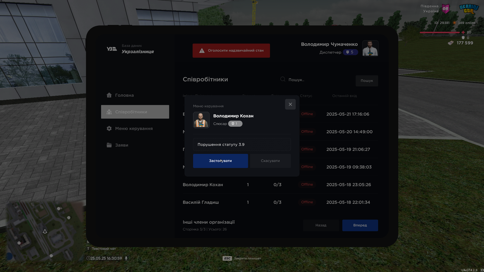Click last login 2025-05-20 14:49:00

(349, 132)
